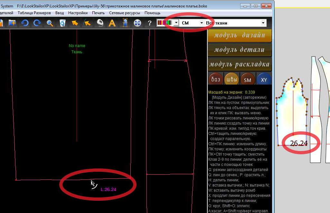Open the 'Настройки' menu
Screen dimensions: 330x213
[78, 13]
